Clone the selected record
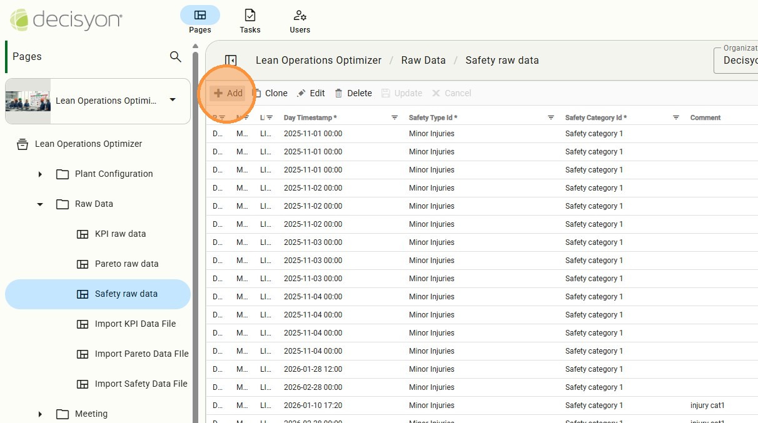The image size is (758, 423). (270, 93)
